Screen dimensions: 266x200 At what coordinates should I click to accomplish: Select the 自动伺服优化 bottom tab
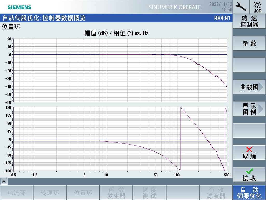[249, 193]
